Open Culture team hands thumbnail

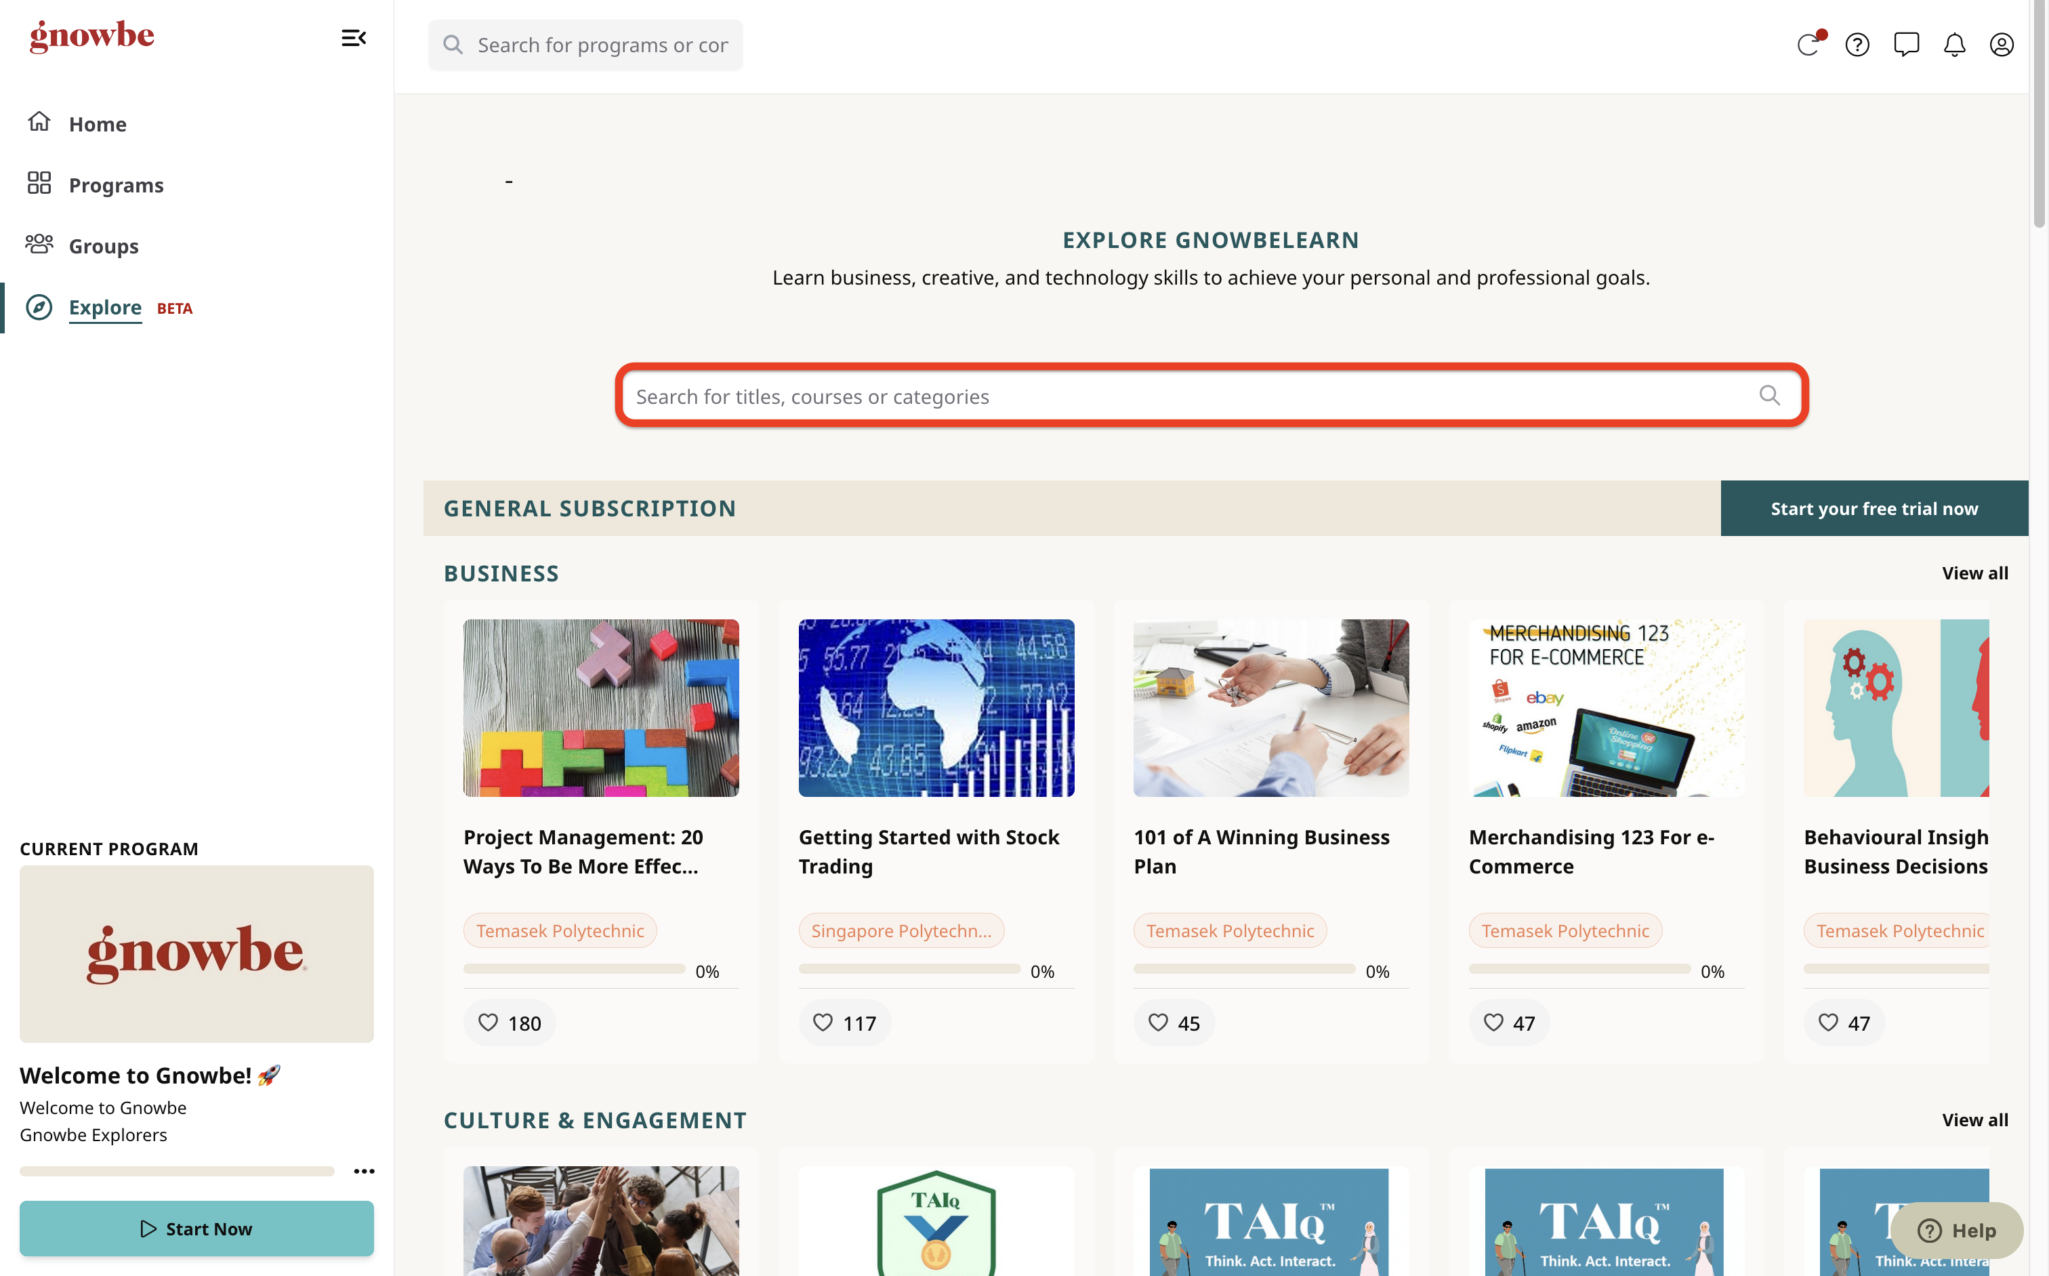click(601, 1221)
